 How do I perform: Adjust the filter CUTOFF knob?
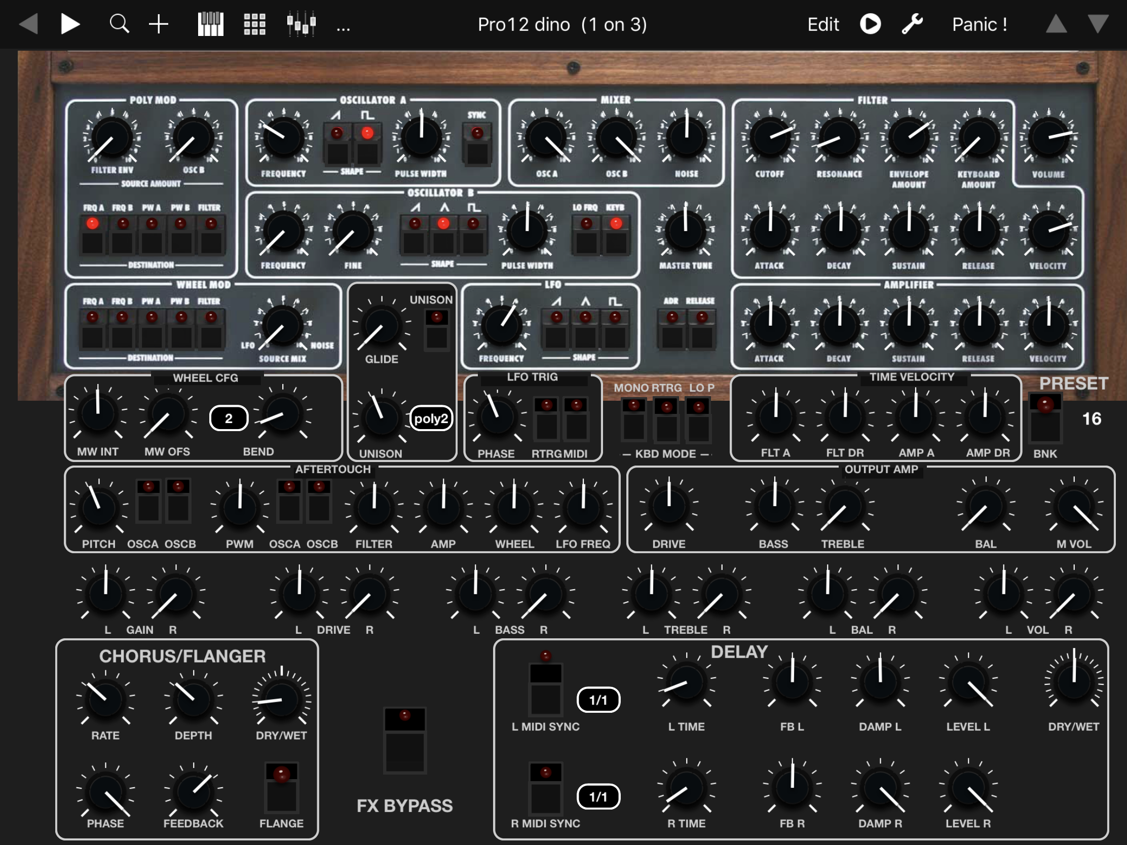[770, 136]
